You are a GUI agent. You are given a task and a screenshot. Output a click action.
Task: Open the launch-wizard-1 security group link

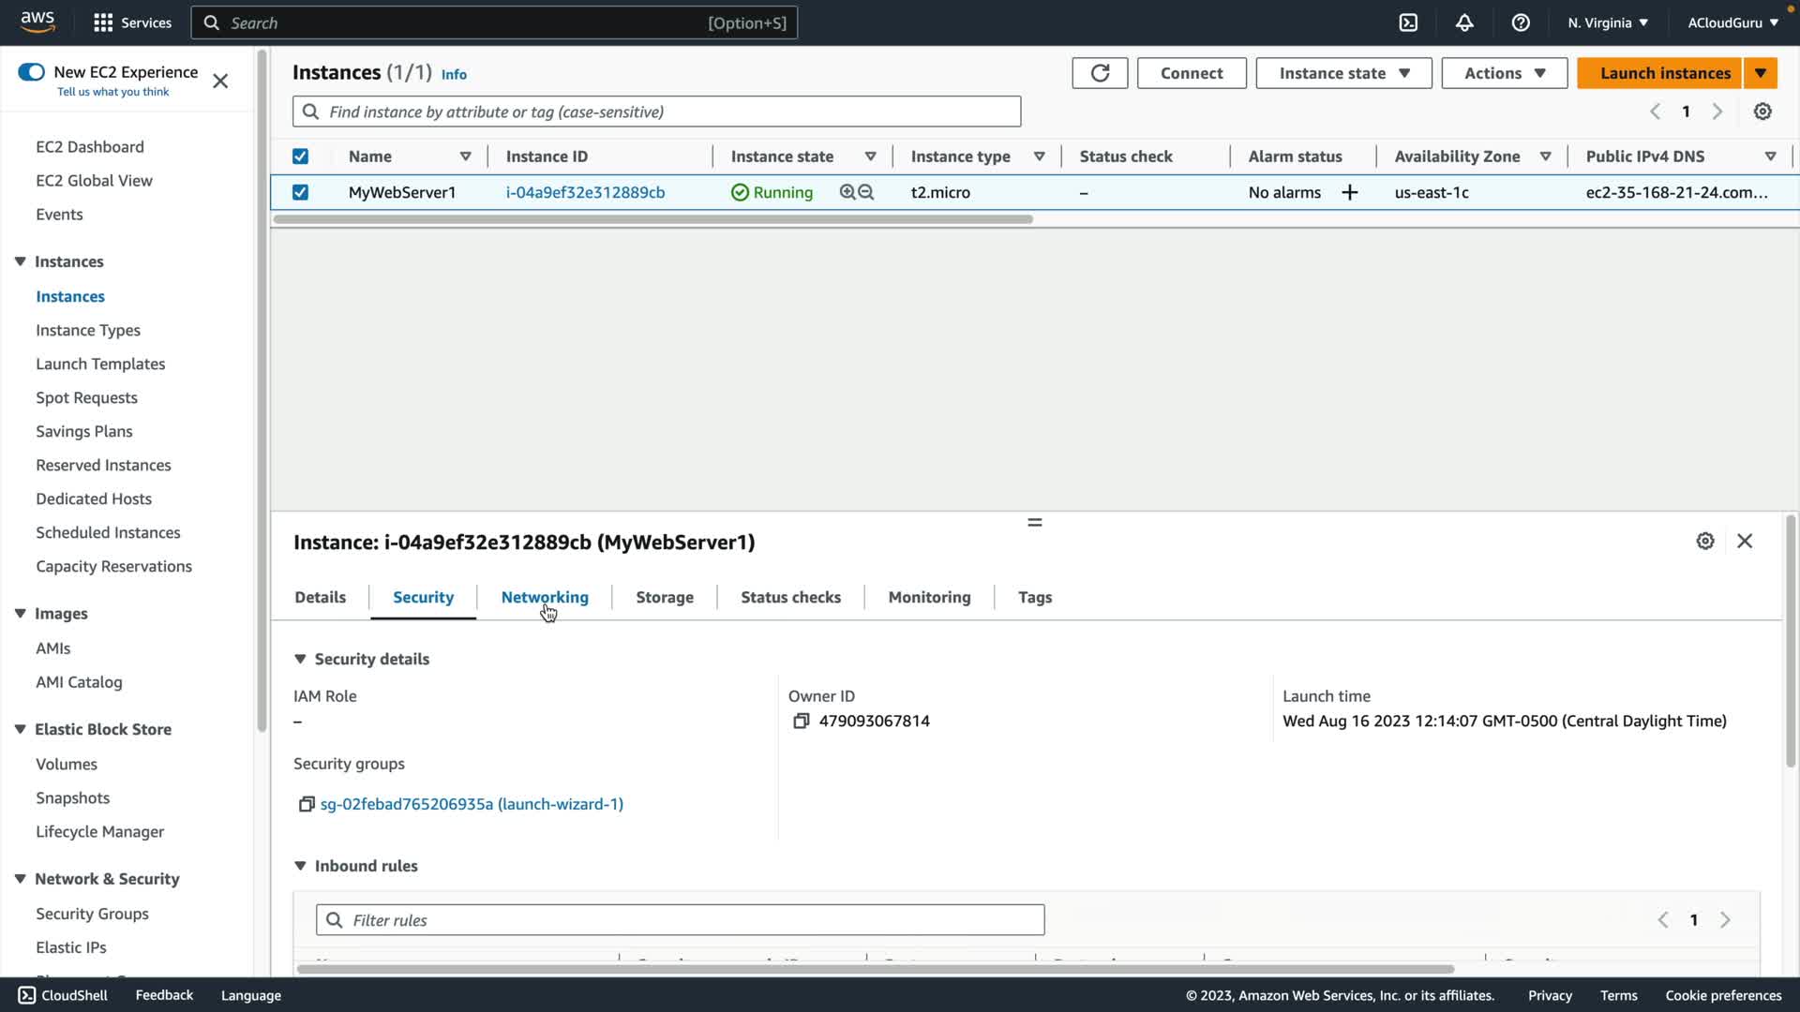pyautogui.click(x=472, y=804)
